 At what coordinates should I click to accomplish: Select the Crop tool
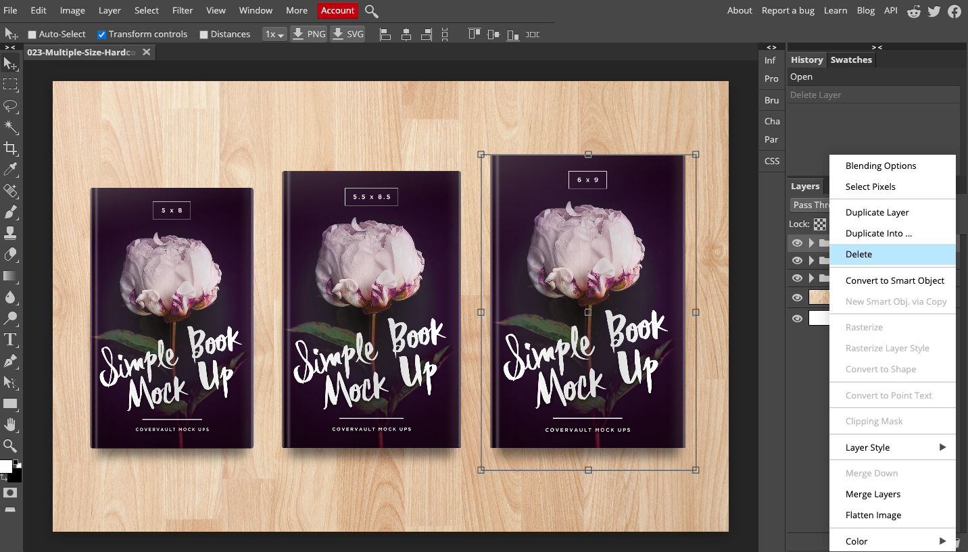coord(10,149)
